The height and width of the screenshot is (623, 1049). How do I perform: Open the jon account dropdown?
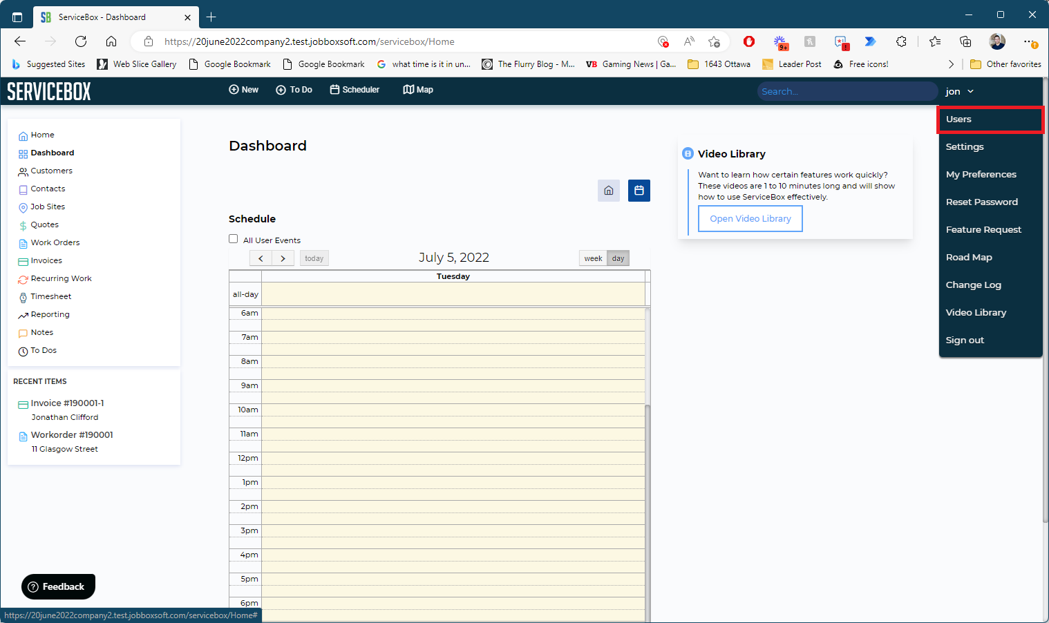point(959,91)
